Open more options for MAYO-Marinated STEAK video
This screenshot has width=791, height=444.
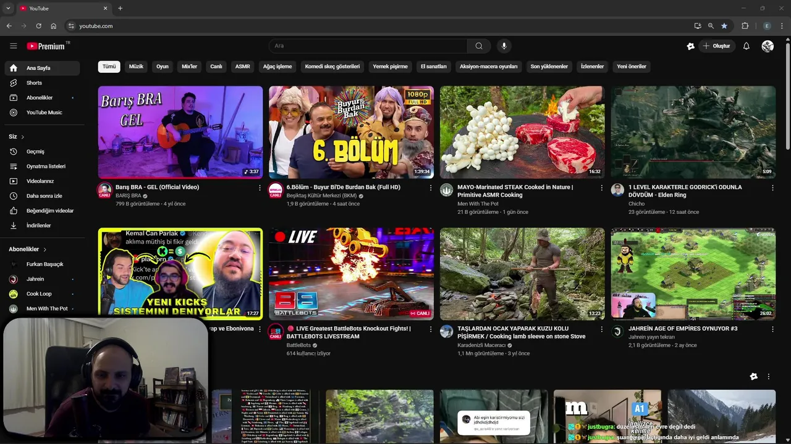tap(601, 187)
